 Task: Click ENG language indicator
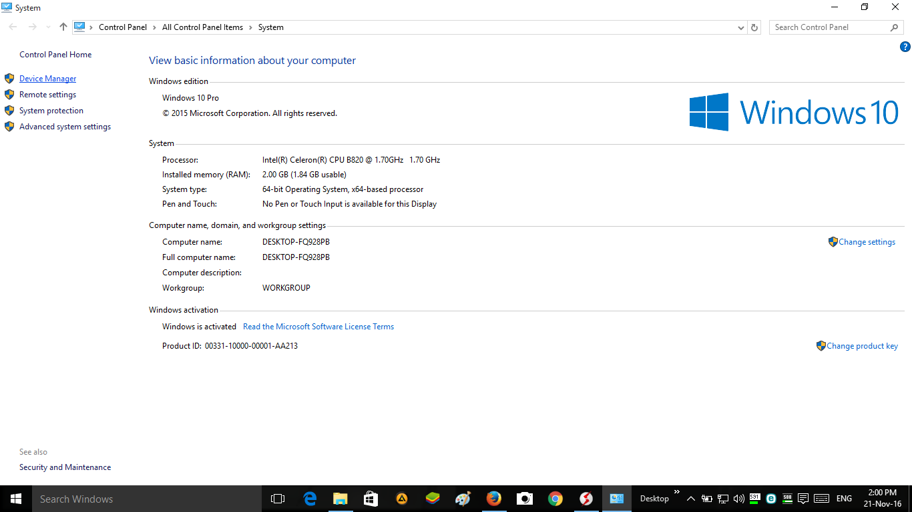(844, 499)
